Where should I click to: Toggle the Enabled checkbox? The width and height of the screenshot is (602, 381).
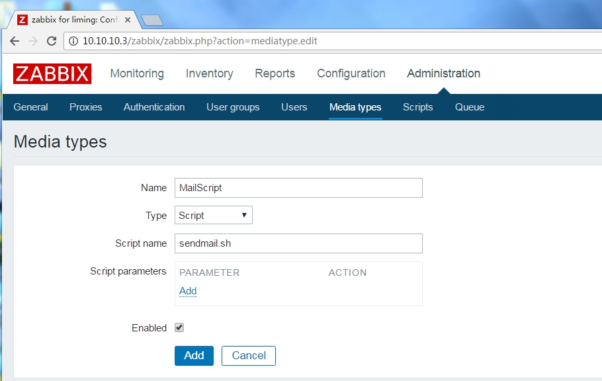tap(179, 327)
